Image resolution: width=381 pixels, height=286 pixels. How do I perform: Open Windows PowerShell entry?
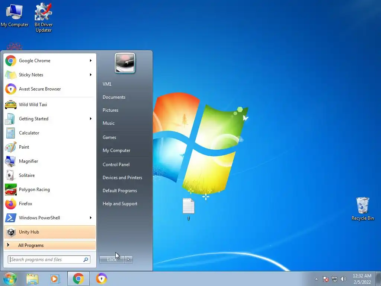pyautogui.click(x=50, y=217)
